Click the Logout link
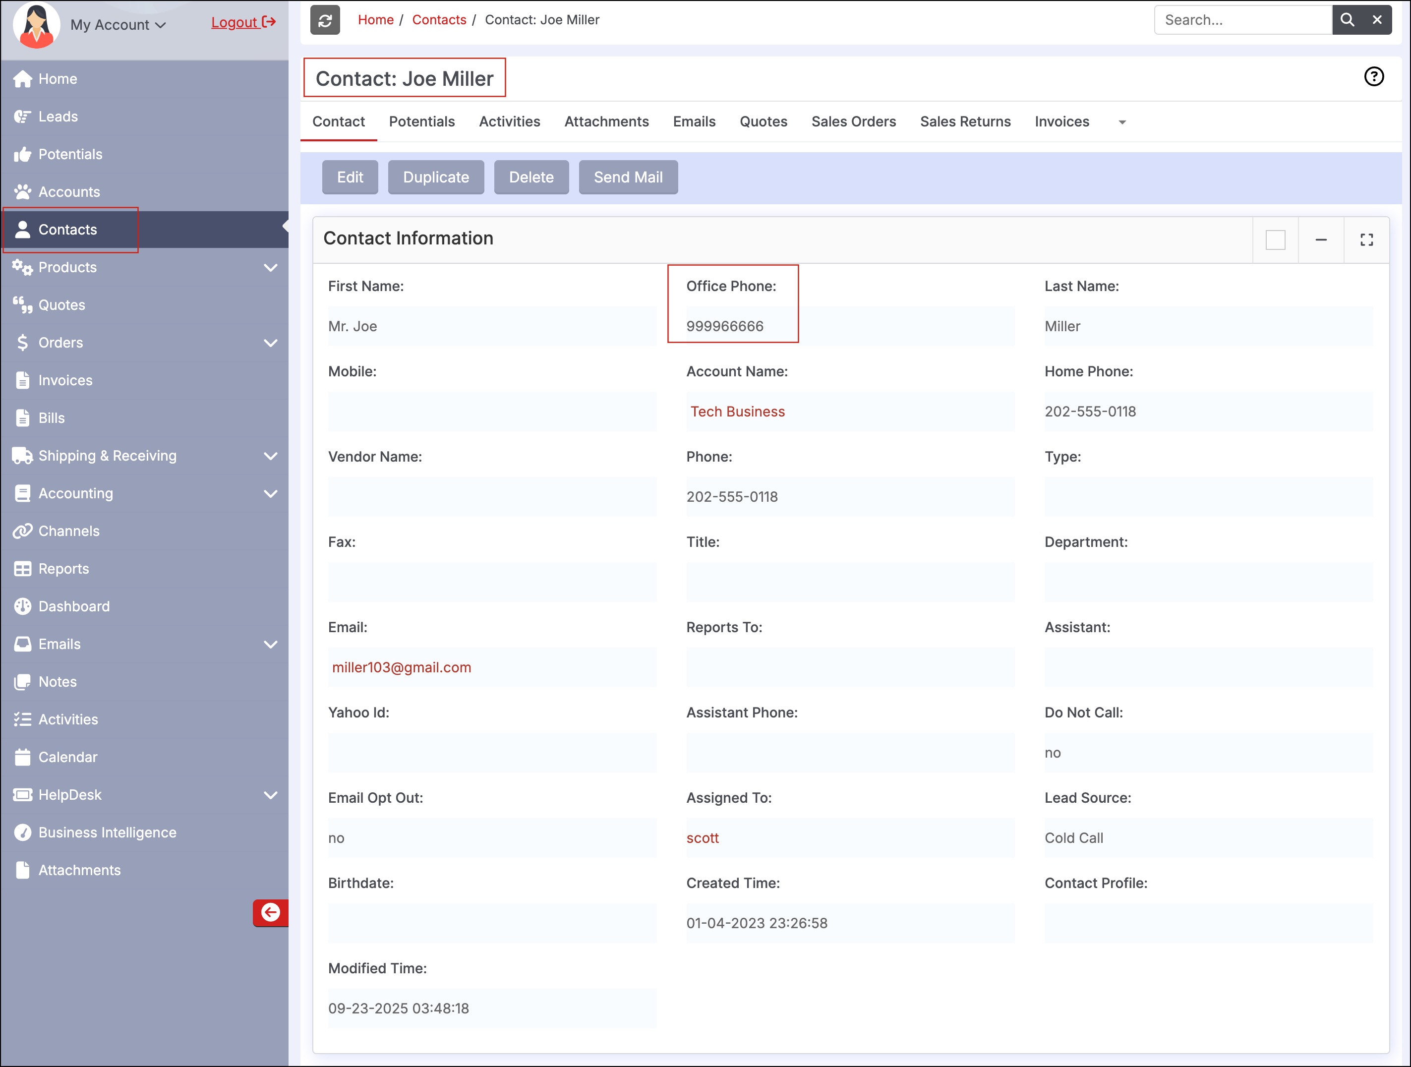This screenshot has width=1411, height=1067. coord(242,22)
